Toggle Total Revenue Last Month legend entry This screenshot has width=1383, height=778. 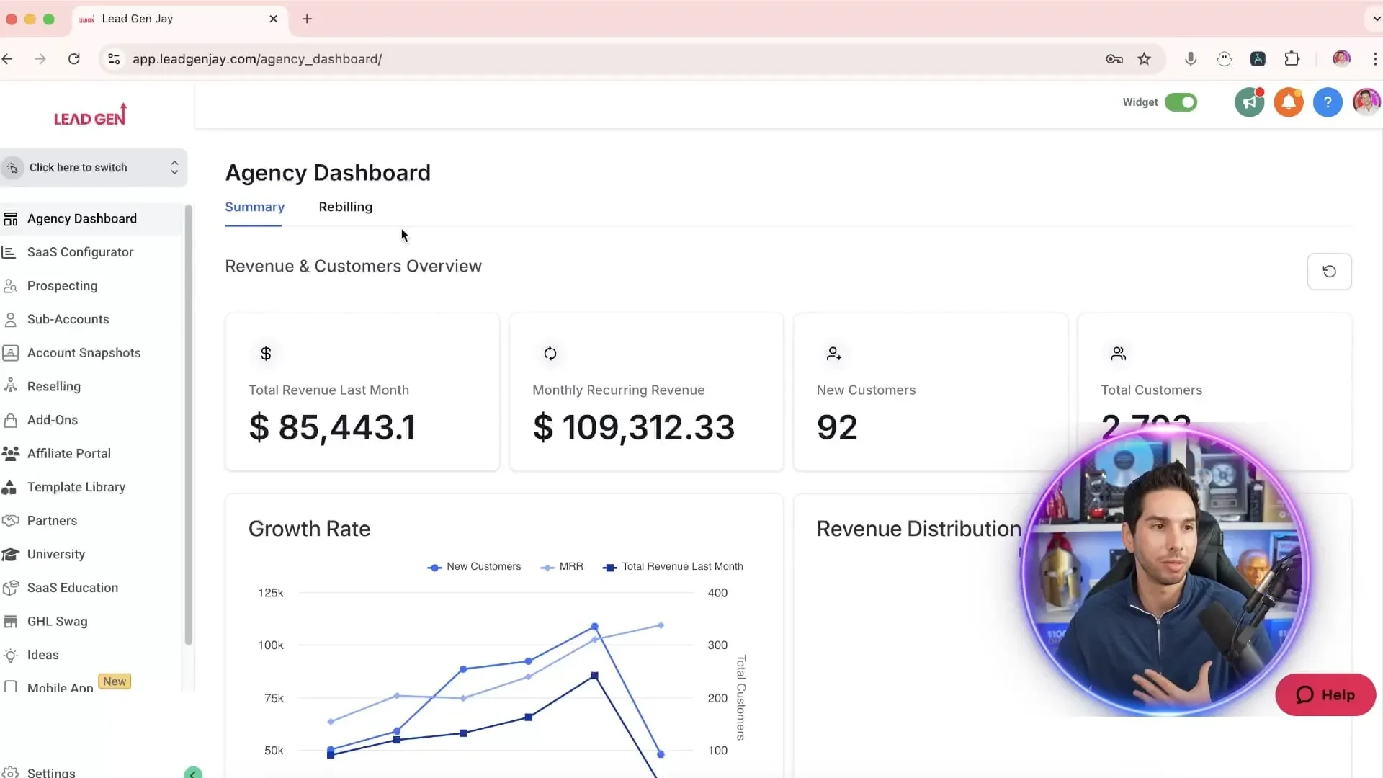[x=673, y=567]
